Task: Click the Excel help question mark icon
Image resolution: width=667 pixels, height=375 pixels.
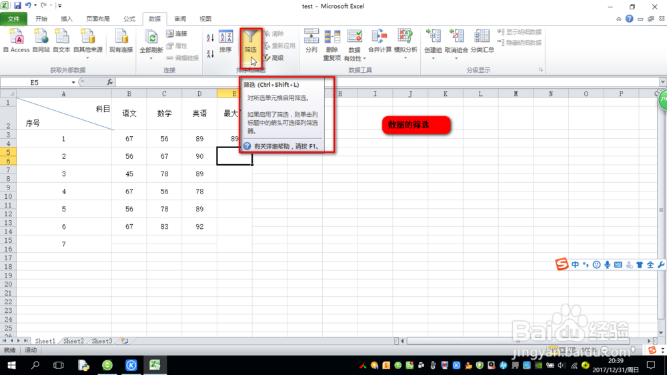Action: [x=629, y=19]
